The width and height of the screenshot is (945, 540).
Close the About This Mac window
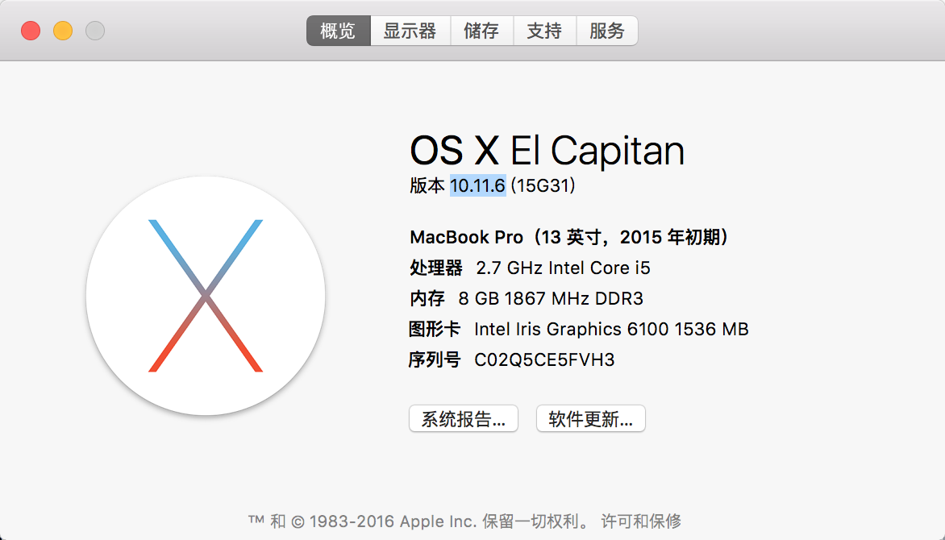coord(31,31)
